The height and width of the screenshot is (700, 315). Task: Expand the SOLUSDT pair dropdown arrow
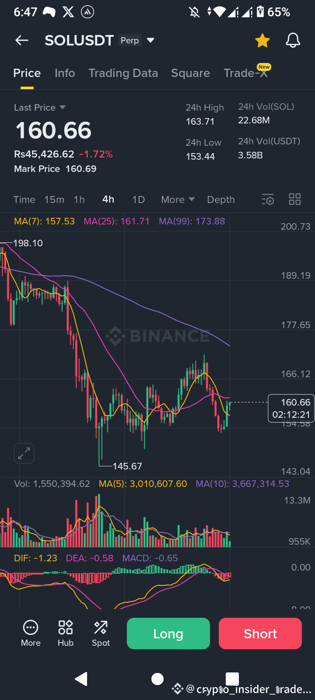(x=150, y=40)
